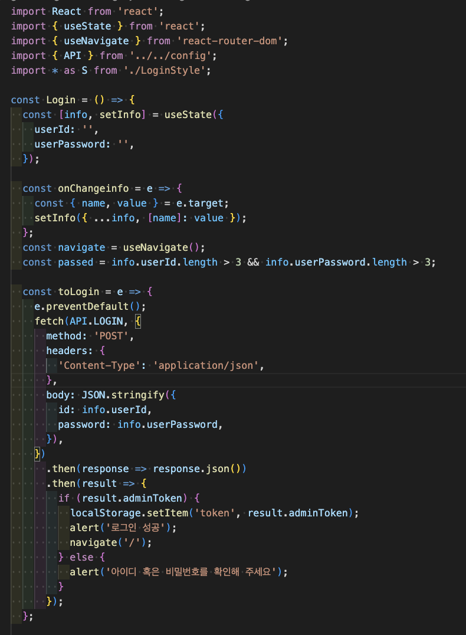Click the highlighted opening brace after API.LOGIN
The height and width of the screenshot is (635, 466).
point(138,322)
